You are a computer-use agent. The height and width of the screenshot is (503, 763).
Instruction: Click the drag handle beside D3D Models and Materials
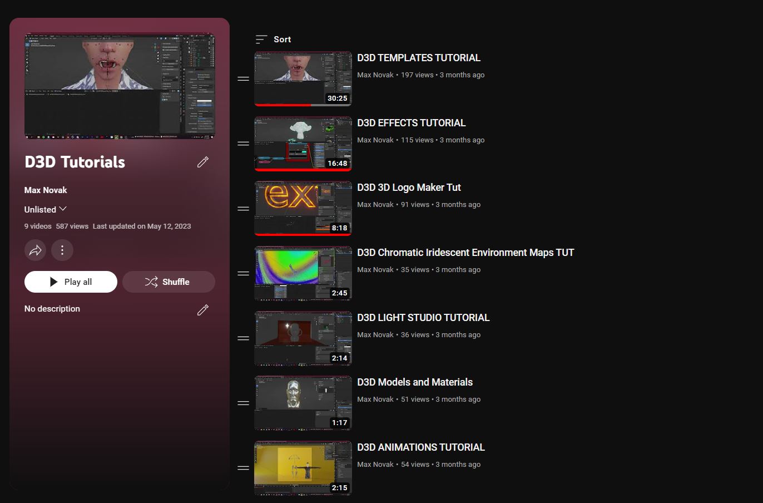[x=243, y=403]
